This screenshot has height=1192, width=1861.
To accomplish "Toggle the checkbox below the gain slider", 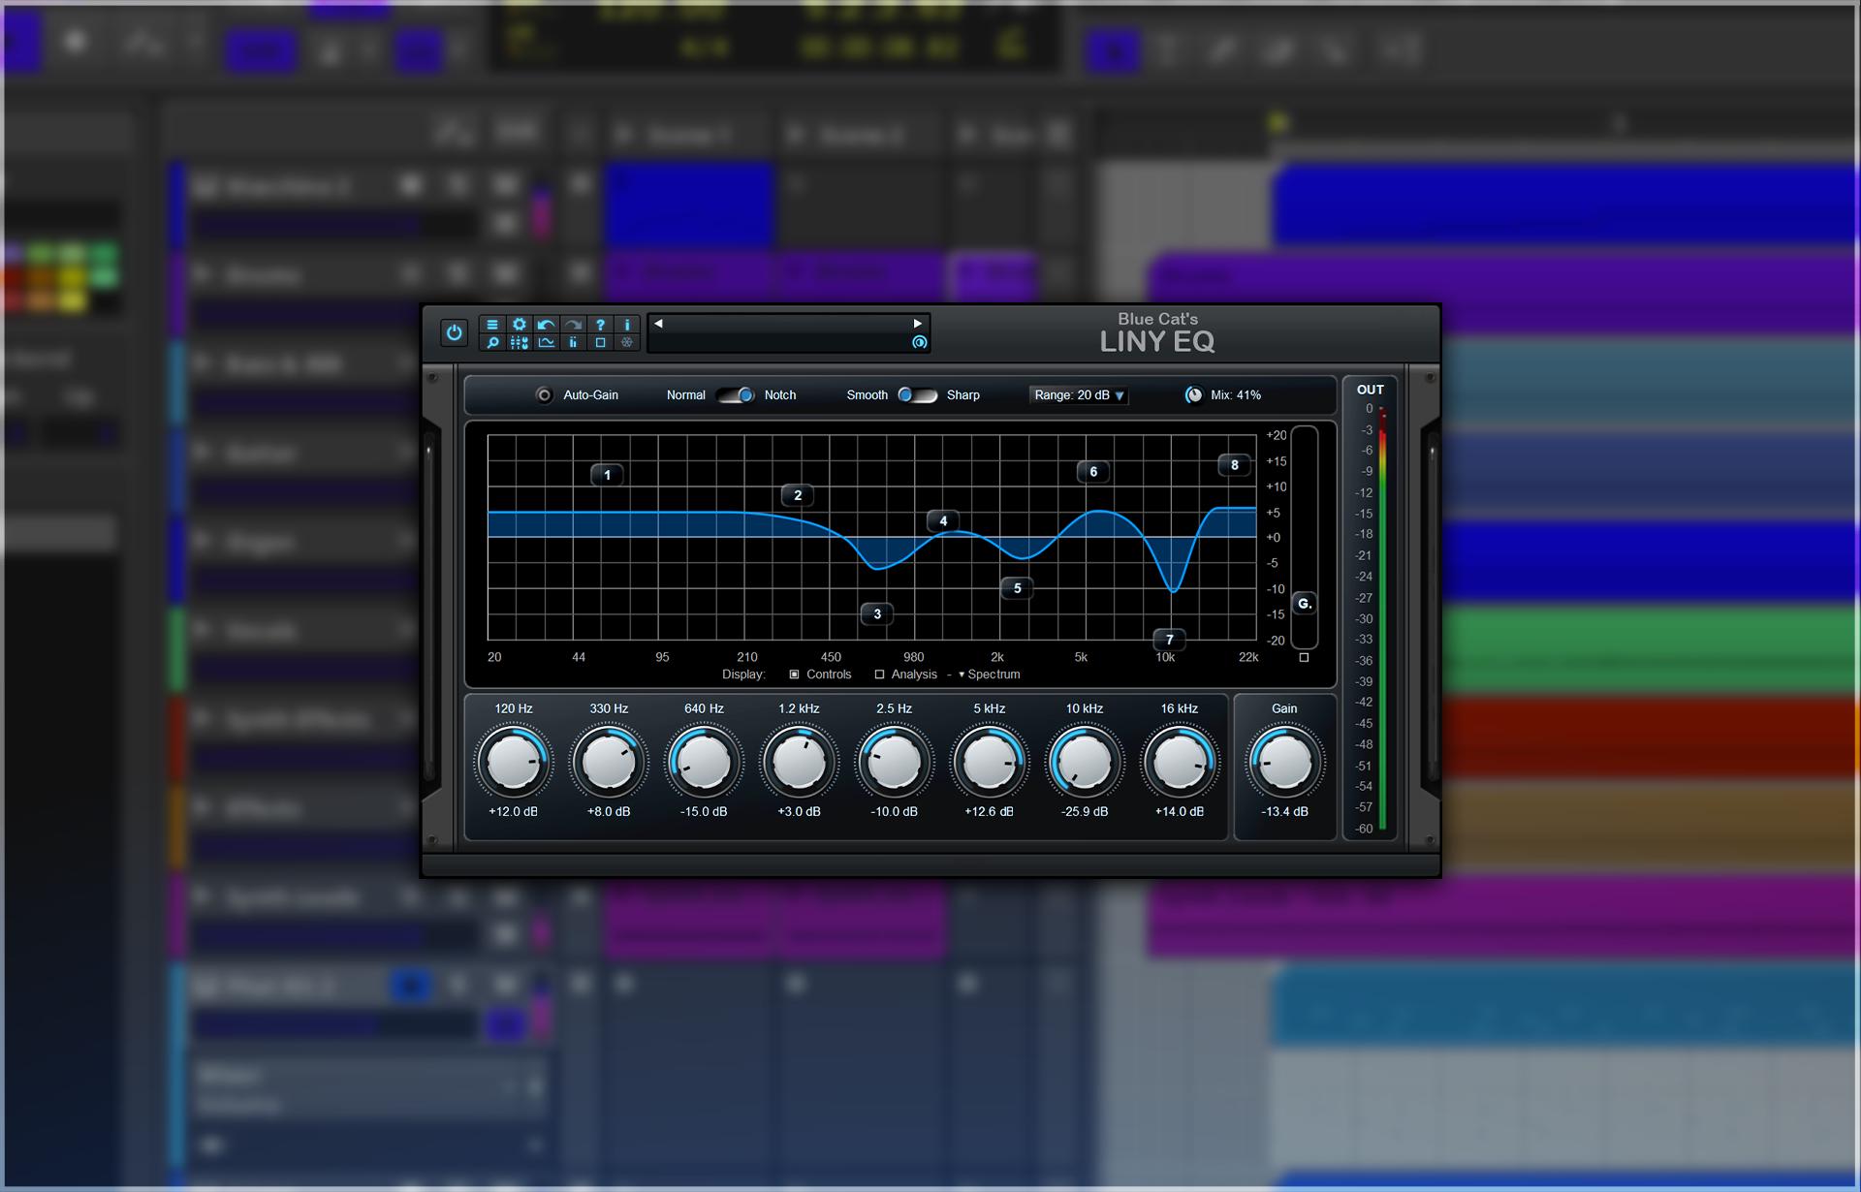I will (x=1304, y=657).
